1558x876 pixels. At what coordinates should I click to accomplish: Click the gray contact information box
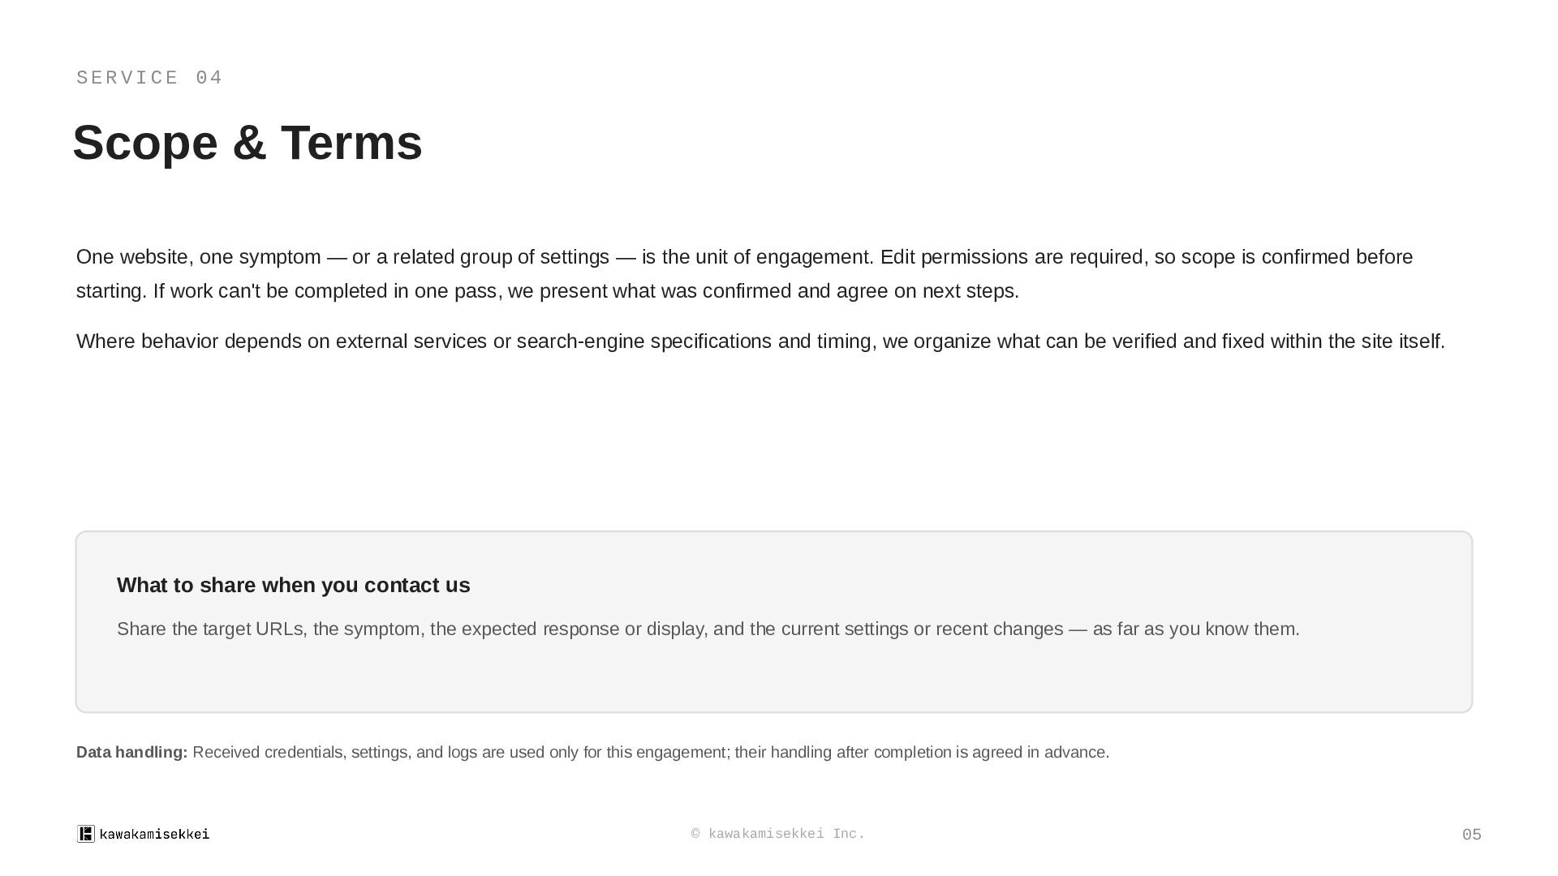tap(774, 622)
